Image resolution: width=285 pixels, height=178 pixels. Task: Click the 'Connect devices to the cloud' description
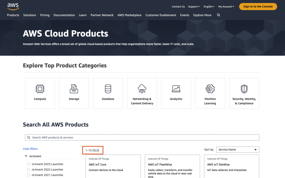pyautogui.click(x=106, y=170)
